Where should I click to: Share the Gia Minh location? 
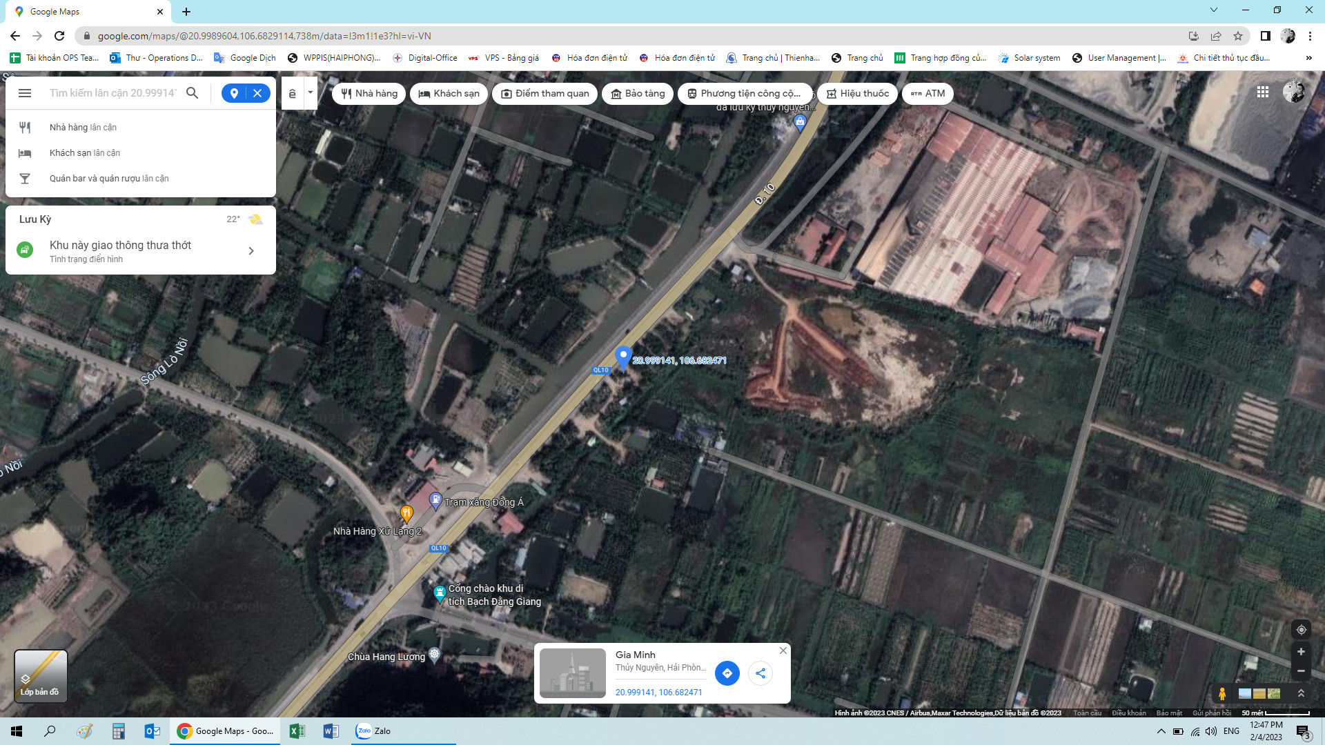[760, 673]
